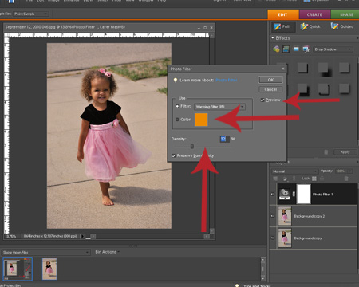359x287 pixels.
Task: Click the Lock all padlock icon
Action: [x=322, y=179]
